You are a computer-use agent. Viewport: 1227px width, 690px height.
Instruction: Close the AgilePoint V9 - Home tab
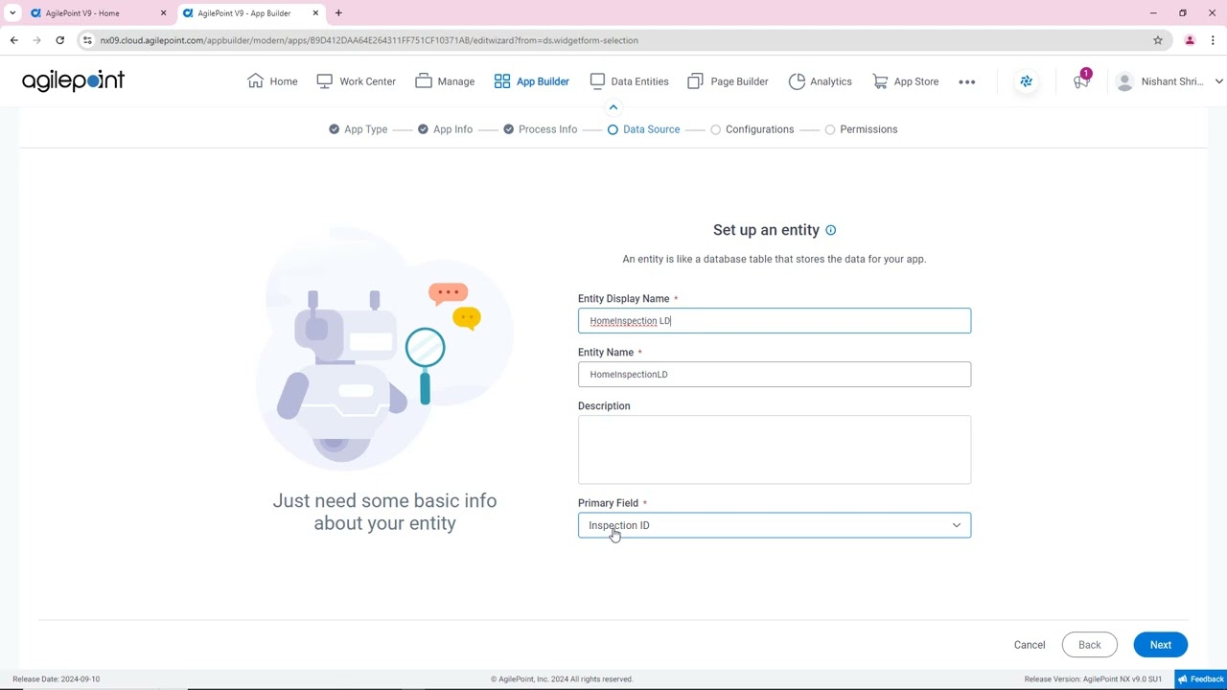pos(163,13)
